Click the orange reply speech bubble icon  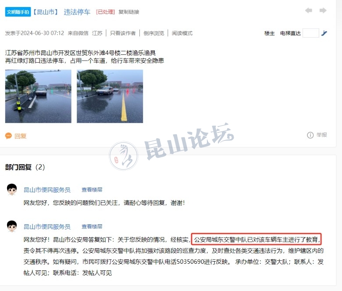[x=8, y=136]
